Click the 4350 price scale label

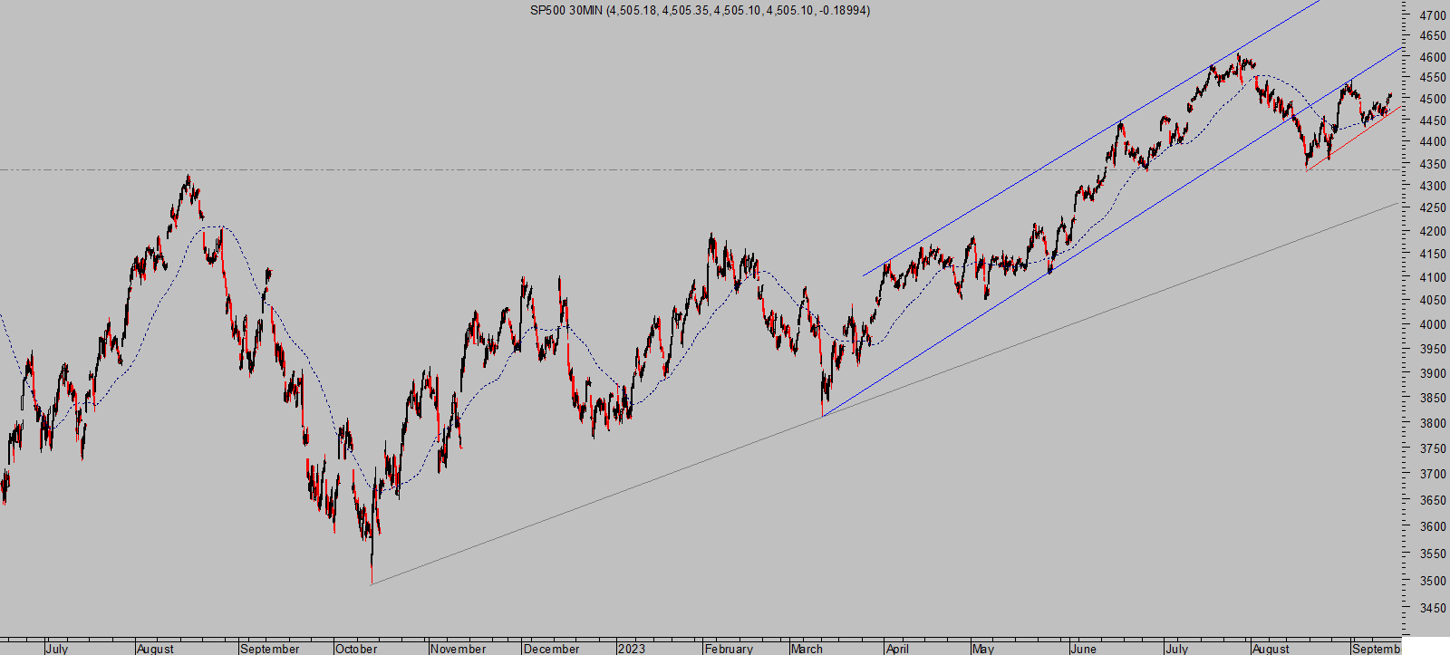pos(1433,164)
